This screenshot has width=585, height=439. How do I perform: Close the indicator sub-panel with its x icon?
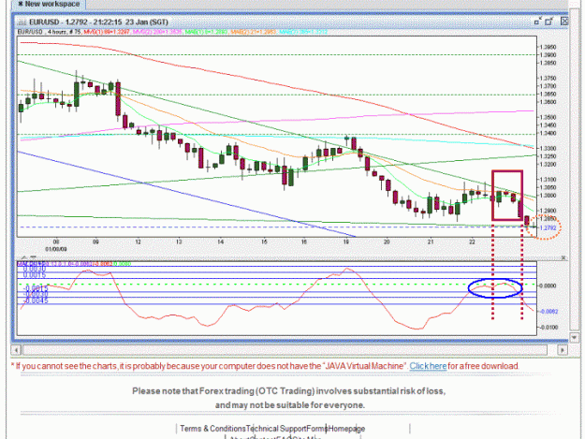click(x=563, y=257)
